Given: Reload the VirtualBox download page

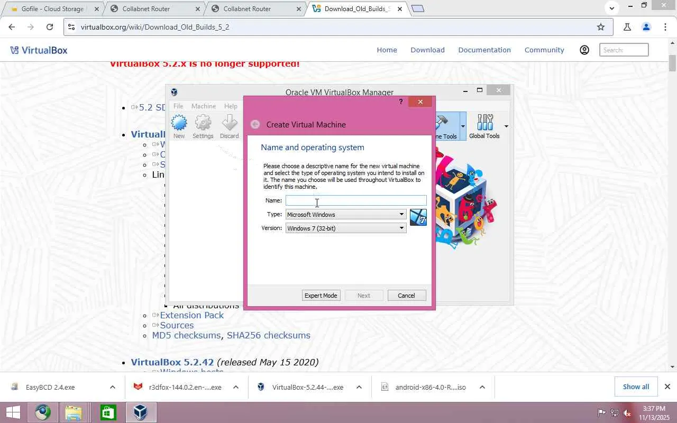Looking at the screenshot, I should [x=50, y=27].
